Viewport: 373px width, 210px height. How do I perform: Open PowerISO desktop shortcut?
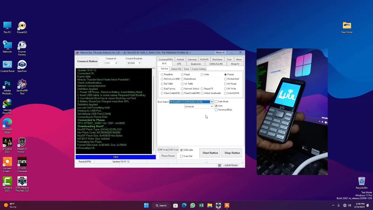[22, 27]
